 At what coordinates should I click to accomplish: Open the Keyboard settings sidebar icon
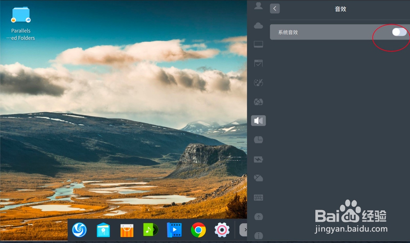pyautogui.click(x=258, y=197)
